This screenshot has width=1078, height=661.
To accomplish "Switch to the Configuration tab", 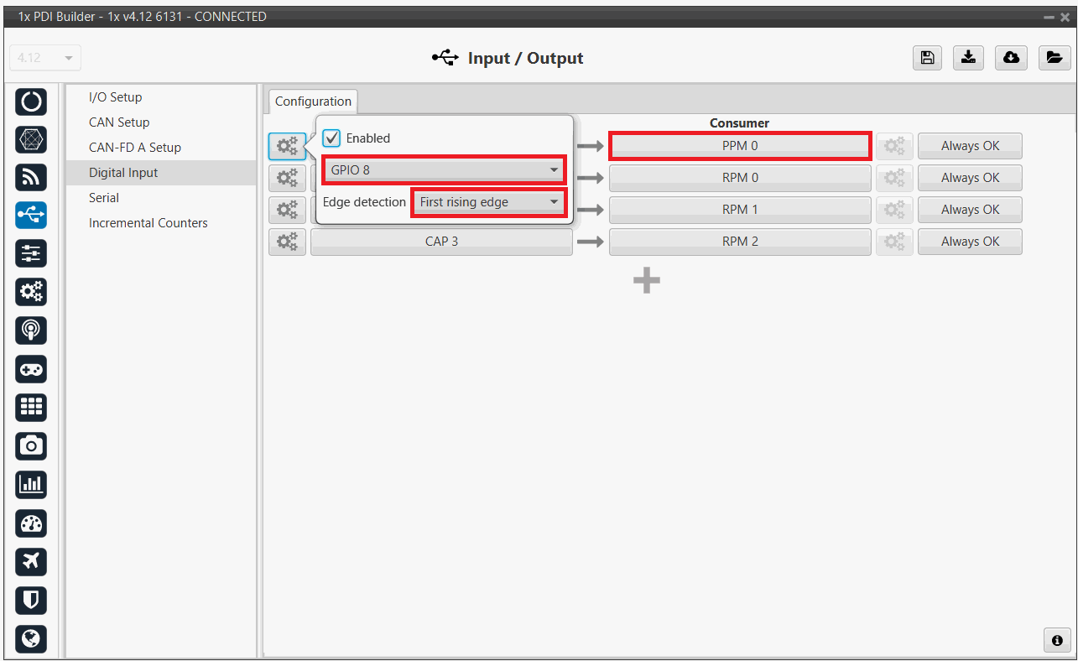I will click(x=313, y=101).
